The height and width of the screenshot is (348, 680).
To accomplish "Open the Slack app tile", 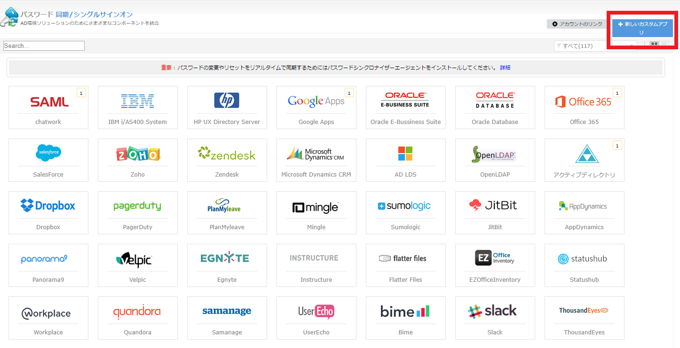I will tap(495, 318).
